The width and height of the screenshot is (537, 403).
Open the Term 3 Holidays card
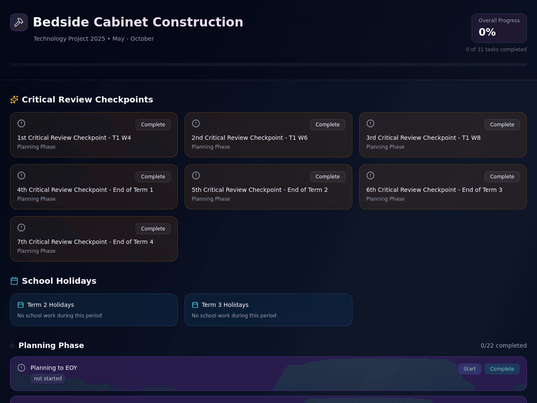[x=268, y=310]
